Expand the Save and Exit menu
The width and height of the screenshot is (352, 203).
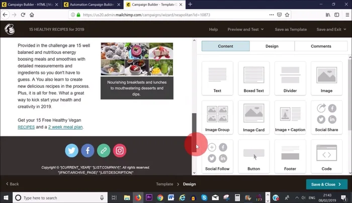coord(331,30)
